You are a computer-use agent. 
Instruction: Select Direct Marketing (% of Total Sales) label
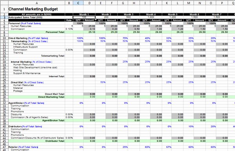point(28,38)
